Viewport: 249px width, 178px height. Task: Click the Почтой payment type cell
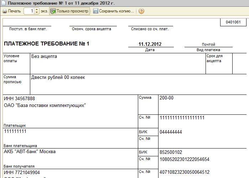208,44
